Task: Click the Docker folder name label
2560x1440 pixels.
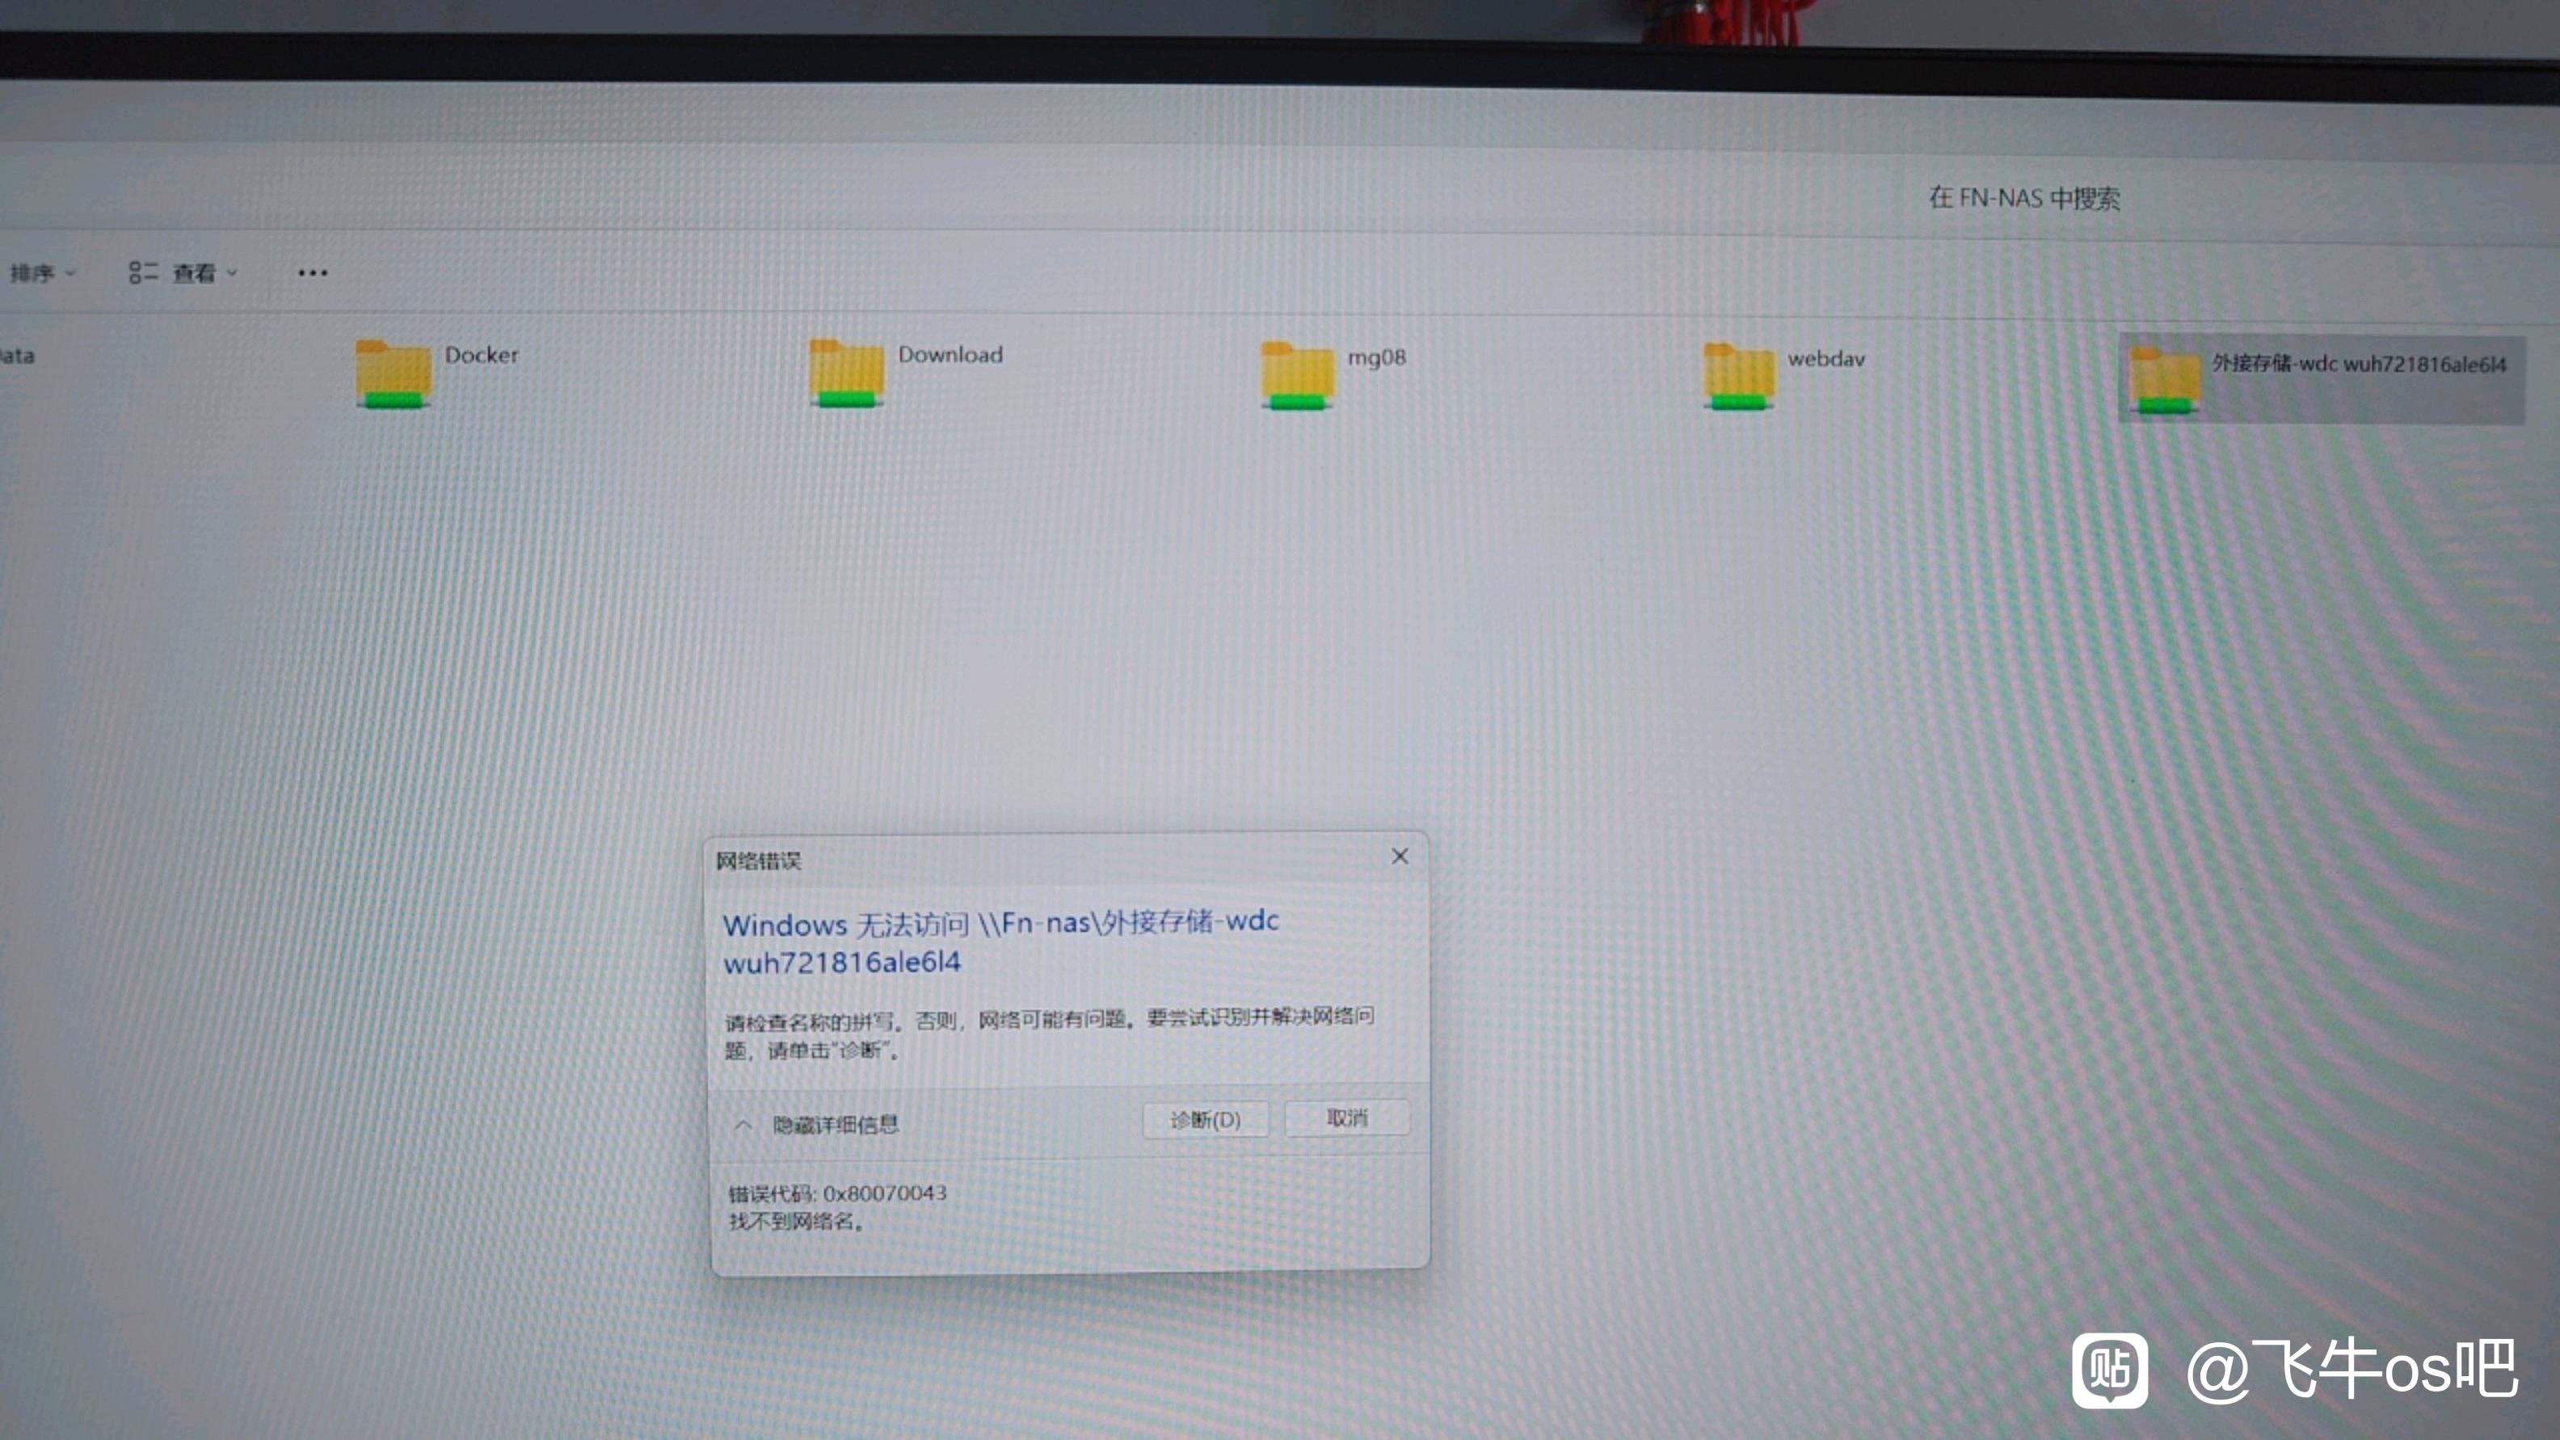Action: 481,355
